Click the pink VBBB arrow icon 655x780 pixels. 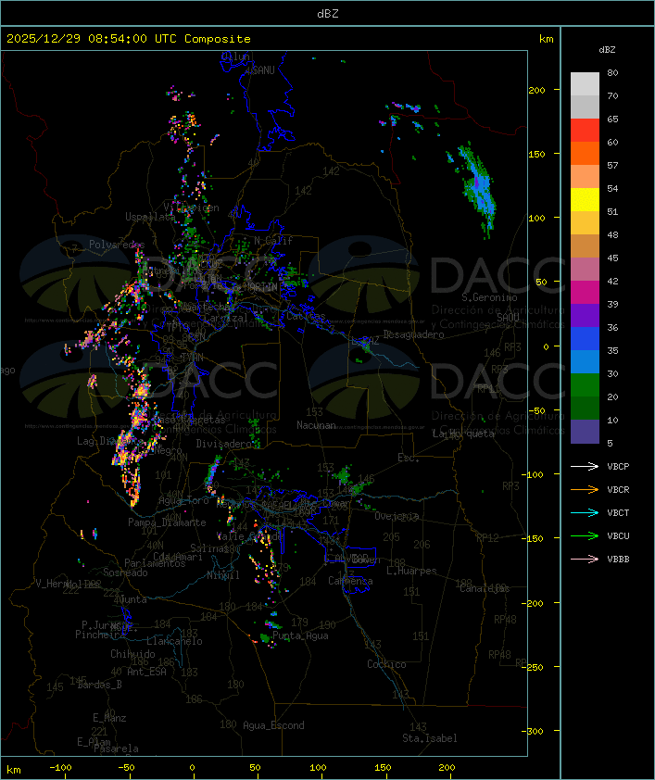pyautogui.click(x=585, y=559)
